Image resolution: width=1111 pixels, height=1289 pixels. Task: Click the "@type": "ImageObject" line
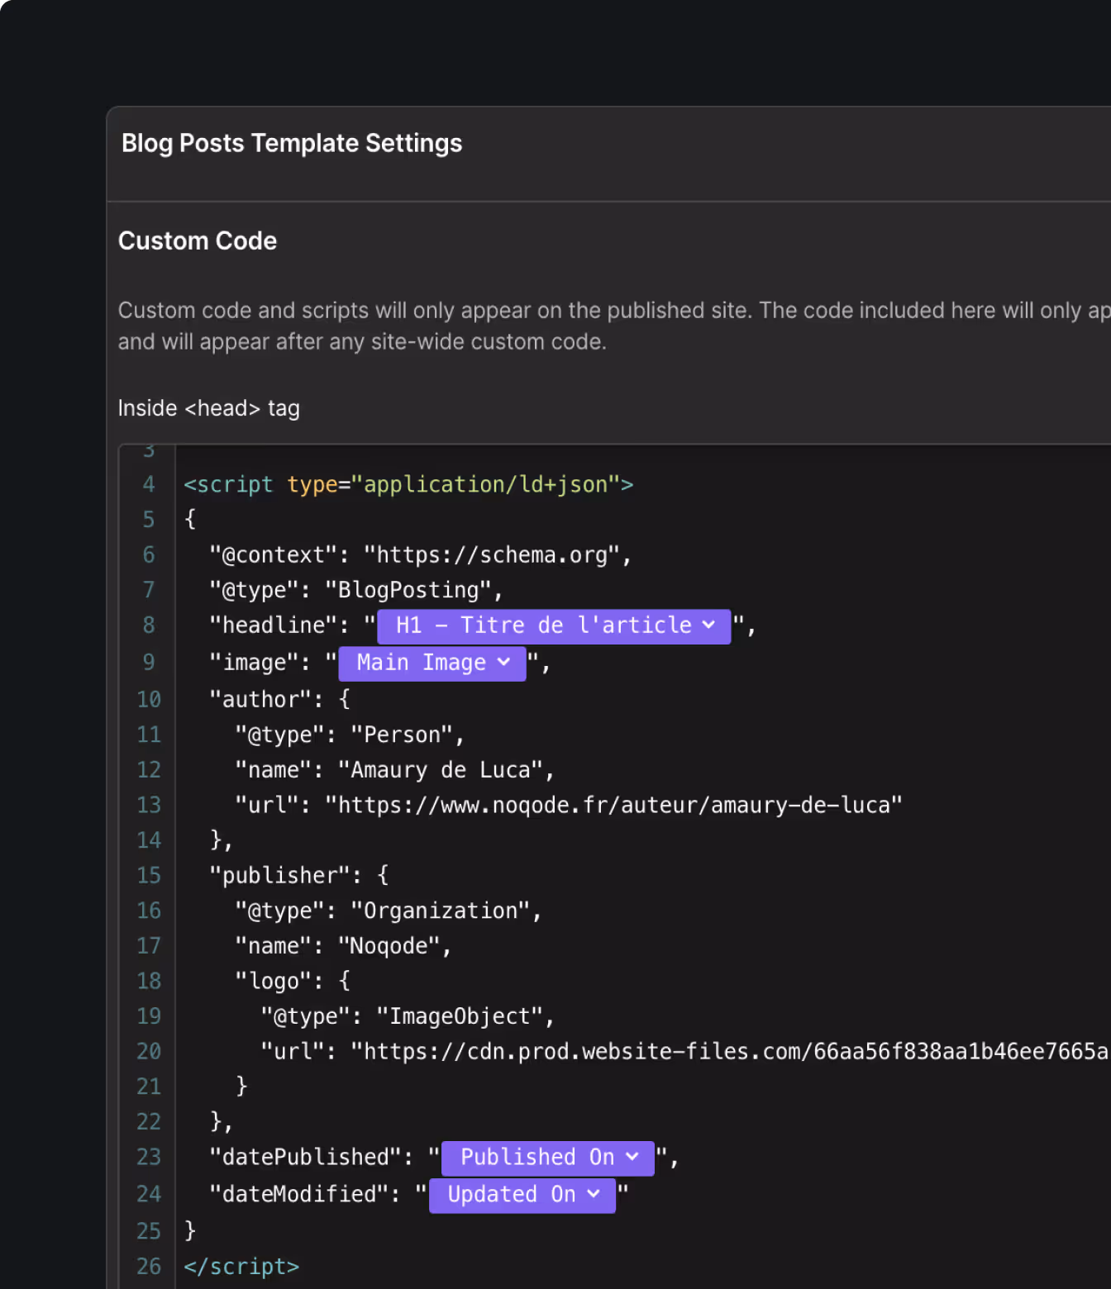point(408,1017)
